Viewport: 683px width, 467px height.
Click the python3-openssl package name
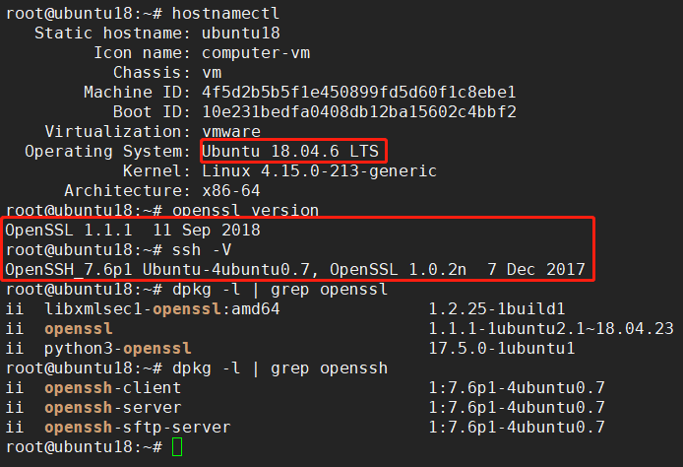(x=118, y=348)
